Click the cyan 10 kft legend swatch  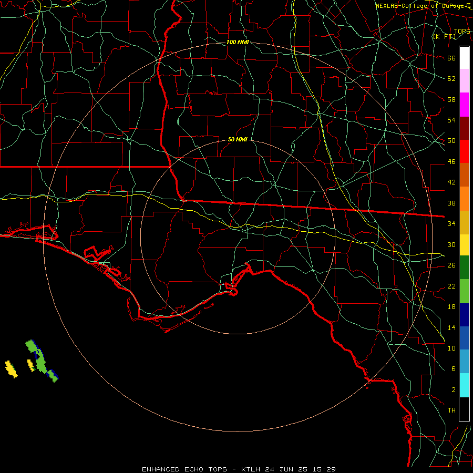click(464, 385)
